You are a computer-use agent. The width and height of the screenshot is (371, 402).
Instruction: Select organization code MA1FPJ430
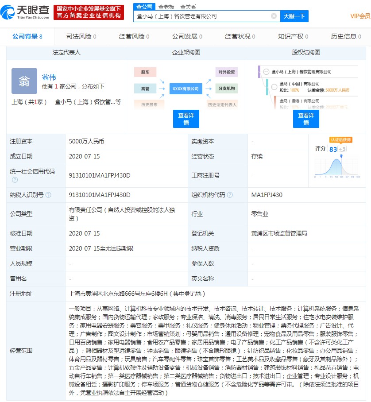267,195
